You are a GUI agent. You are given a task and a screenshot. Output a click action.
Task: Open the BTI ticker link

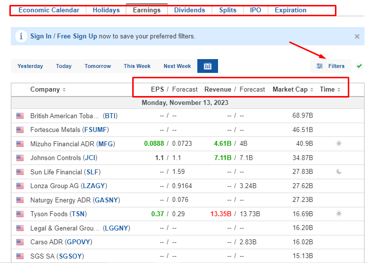click(110, 116)
